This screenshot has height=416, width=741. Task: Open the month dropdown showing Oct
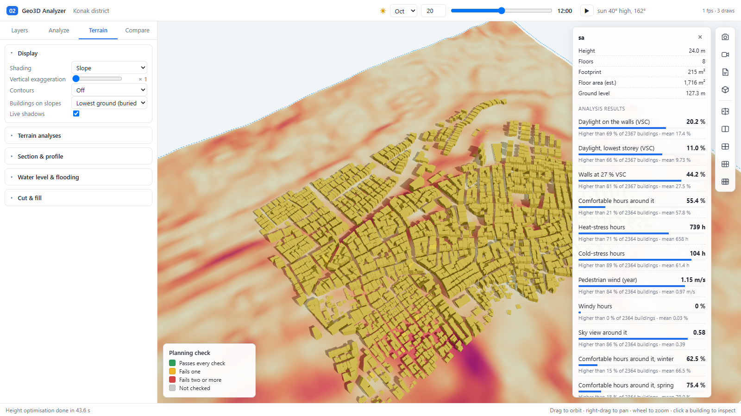pyautogui.click(x=403, y=11)
